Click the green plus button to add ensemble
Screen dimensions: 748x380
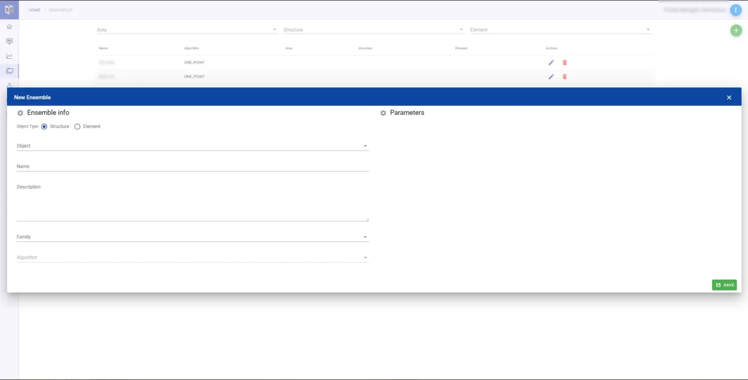coord(735,30)
